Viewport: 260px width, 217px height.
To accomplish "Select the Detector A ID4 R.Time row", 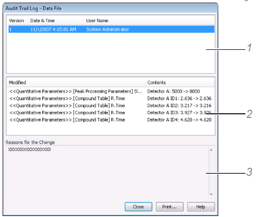I will 111,120.
